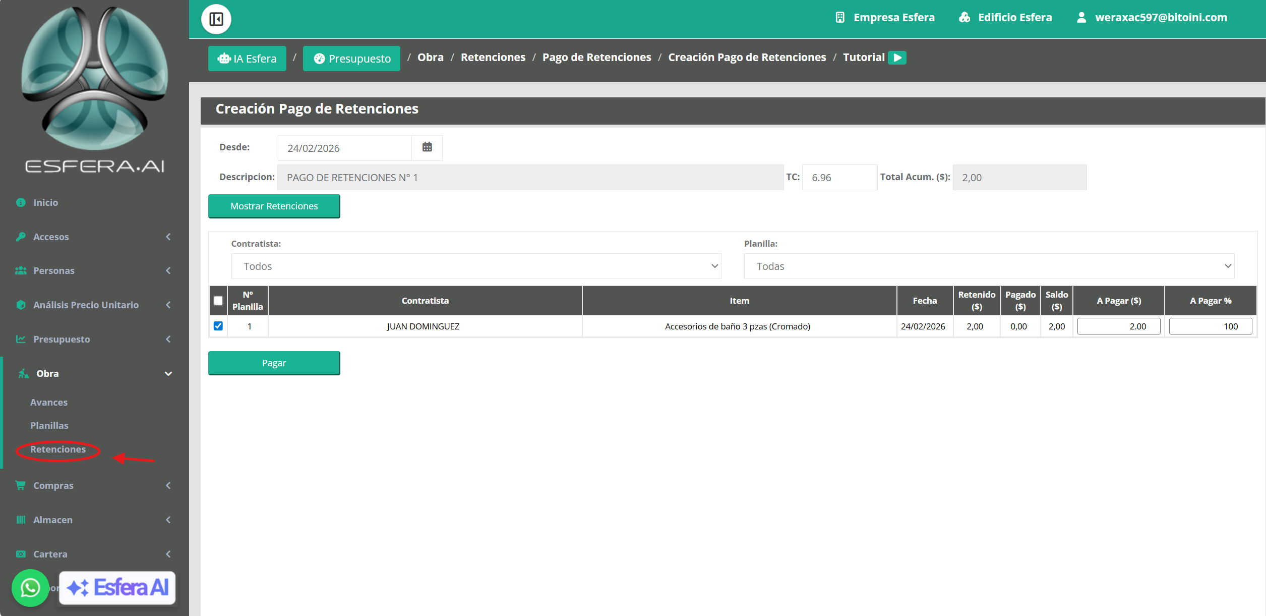Viewport: 1266px width, 616px height.
Task: Expand the Compras menu chevron
Action: tap(168, 485)
